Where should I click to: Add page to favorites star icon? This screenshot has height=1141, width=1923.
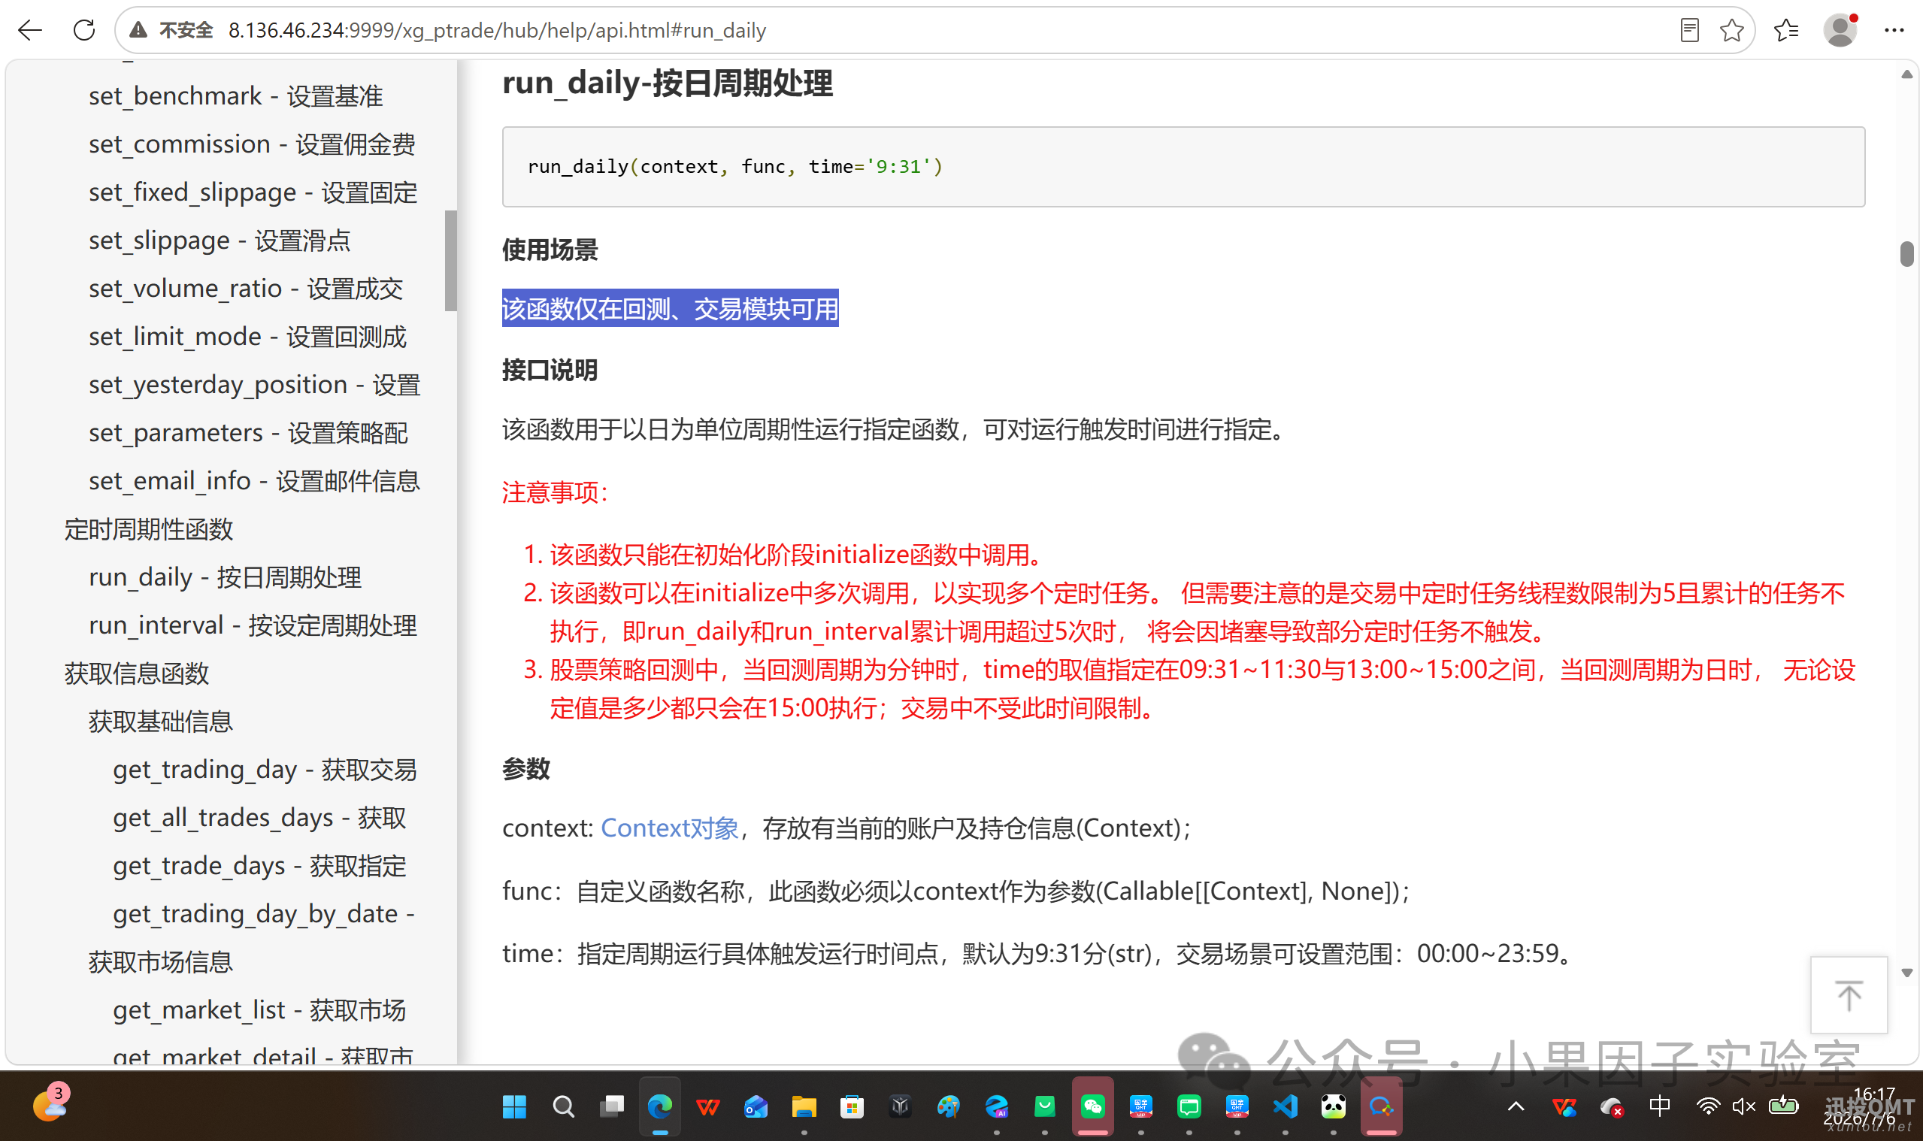pos(1731,30)
